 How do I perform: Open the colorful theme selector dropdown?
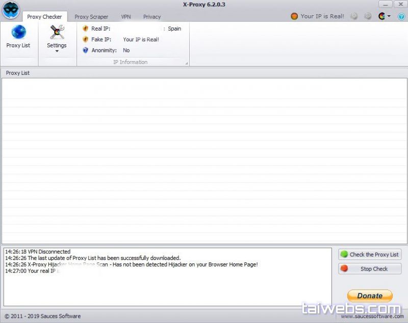click(384, 16)
